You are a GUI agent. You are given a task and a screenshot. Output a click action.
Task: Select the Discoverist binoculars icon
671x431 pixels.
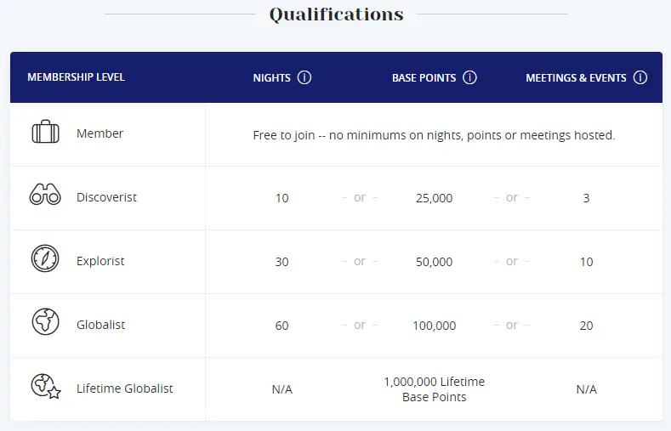(45, 196)
